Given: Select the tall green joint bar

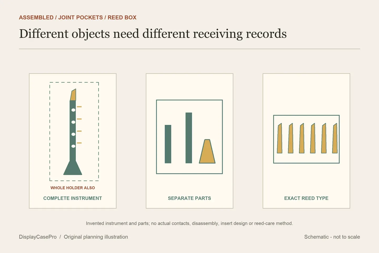Looking at the screenshot, I should pos(189,138).
